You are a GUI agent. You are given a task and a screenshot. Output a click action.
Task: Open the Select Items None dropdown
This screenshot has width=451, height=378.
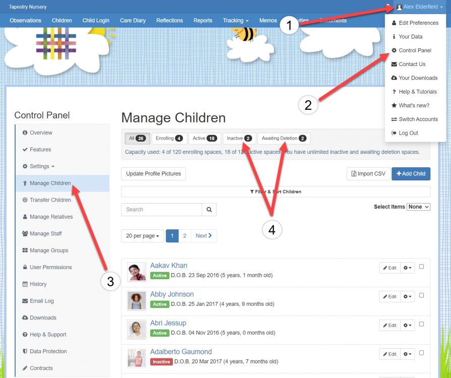click(419, 207)
